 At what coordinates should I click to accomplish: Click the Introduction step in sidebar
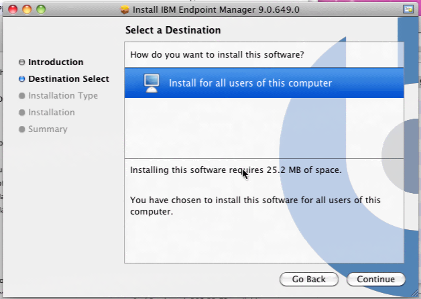56,62
